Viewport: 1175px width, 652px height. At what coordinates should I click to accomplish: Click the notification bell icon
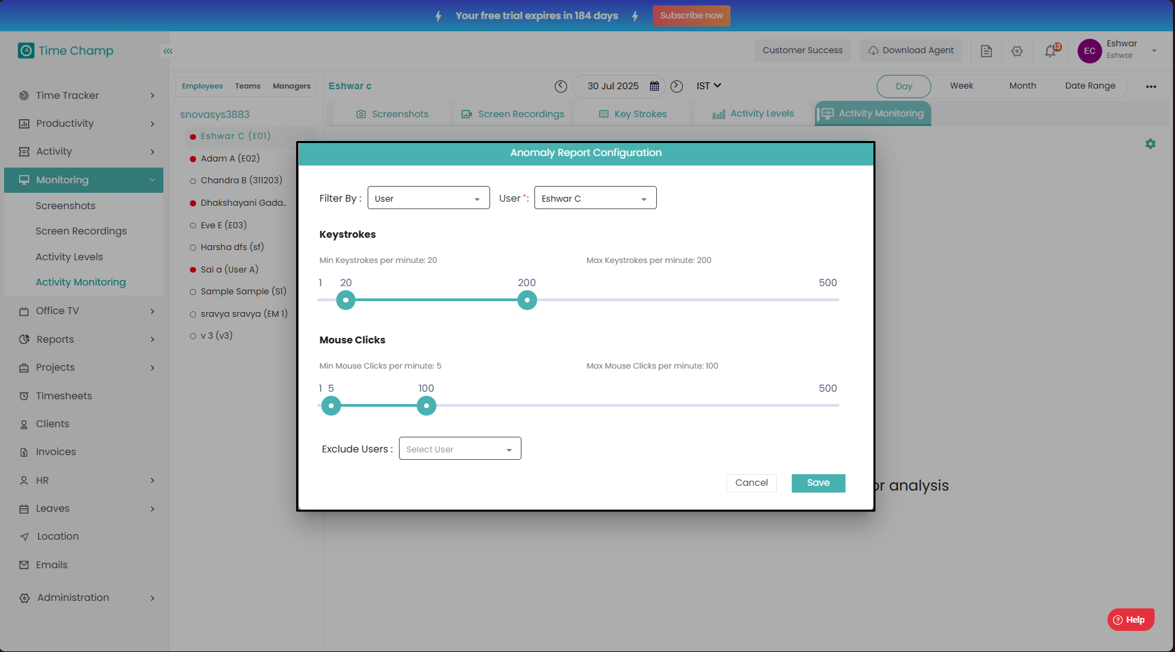(1050, 51)
